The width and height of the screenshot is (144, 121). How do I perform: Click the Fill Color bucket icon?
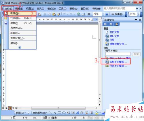[97, 113]
